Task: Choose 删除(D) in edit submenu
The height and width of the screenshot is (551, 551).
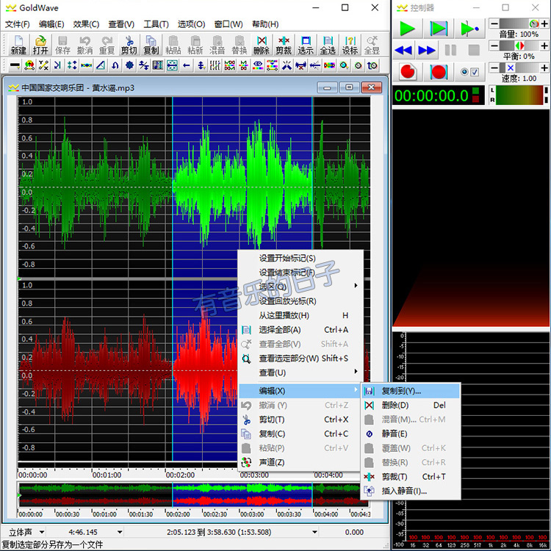Action: (411, 405)
